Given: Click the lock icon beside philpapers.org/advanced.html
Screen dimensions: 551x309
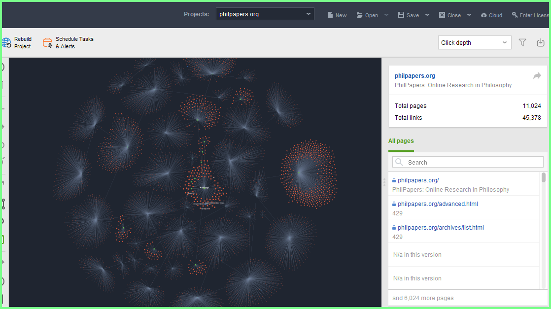Looking at the screenshot, I should pyautogui.click(x=394, y=204).
